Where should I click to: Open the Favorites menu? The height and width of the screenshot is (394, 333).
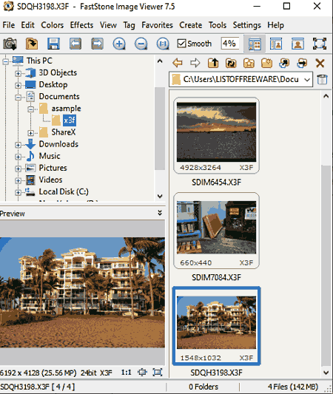[x=157, y=25]
